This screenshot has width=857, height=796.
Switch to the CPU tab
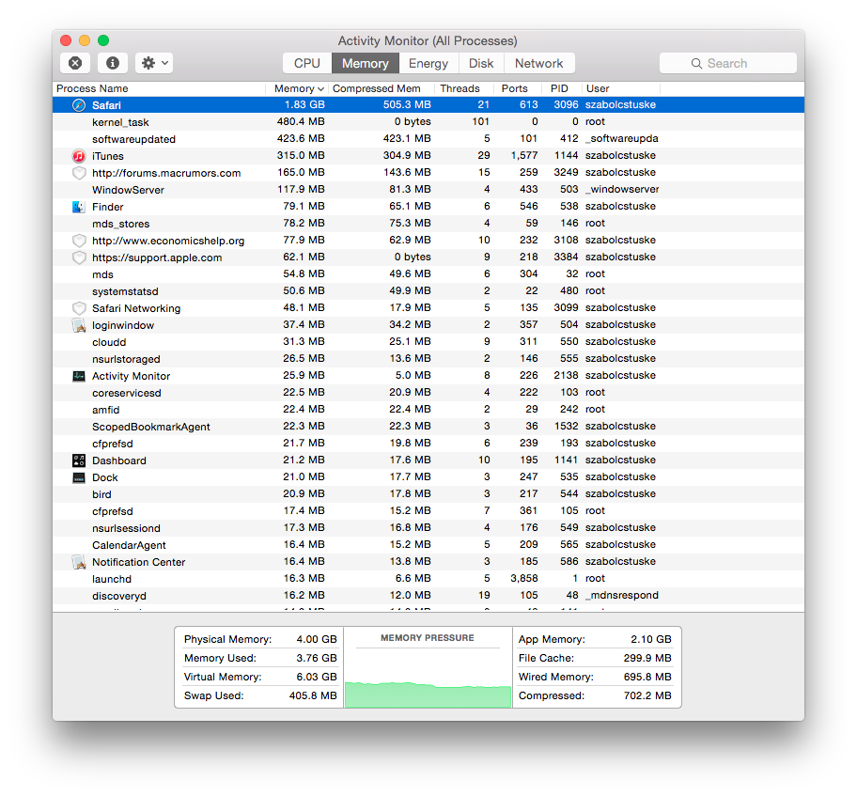click(307, 63)
